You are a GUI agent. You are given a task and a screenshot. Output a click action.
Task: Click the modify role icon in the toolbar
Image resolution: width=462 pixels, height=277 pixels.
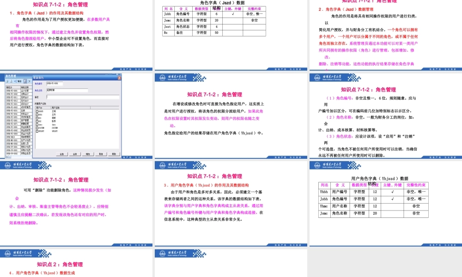[11, 80]
